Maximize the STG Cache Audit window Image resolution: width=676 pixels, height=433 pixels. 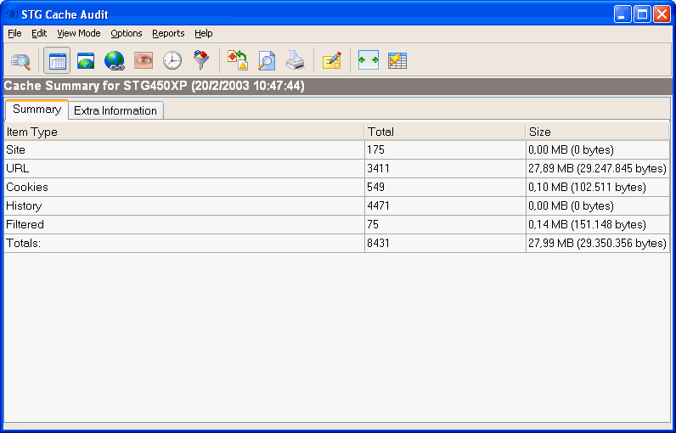(642, 14)
